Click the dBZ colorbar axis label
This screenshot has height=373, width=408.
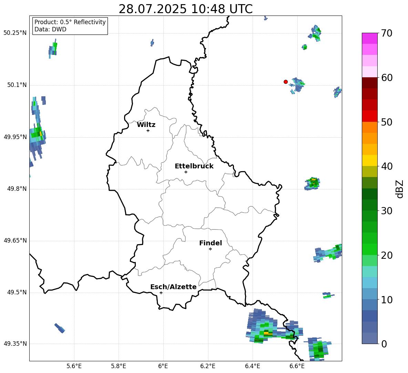tap(399, 189)
